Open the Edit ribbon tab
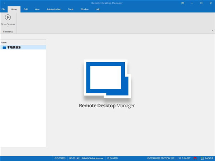The width and height of the screenshot is (215, 161). [26, 9]
